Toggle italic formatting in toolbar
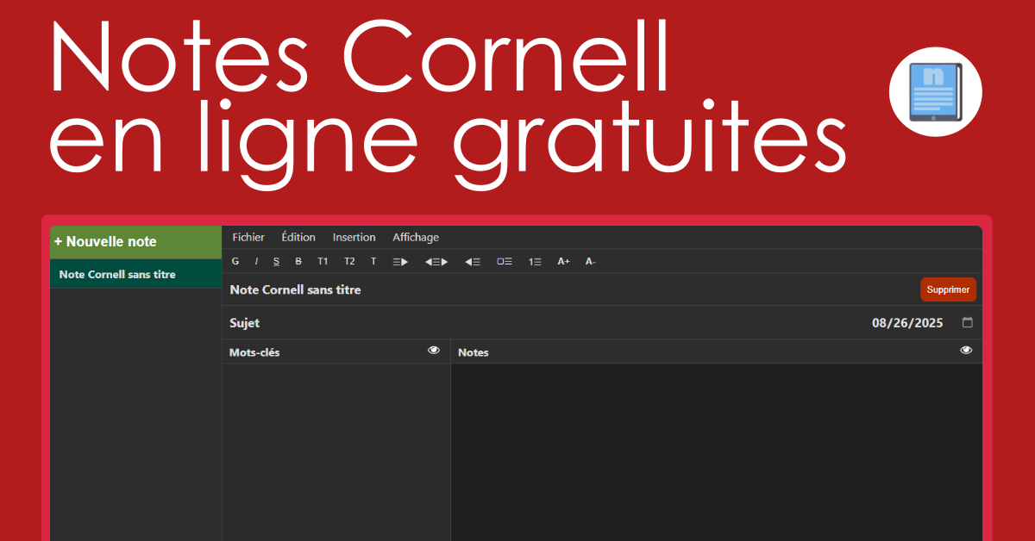This screenshot has width=1035, height=541. [x=256, y=261]
